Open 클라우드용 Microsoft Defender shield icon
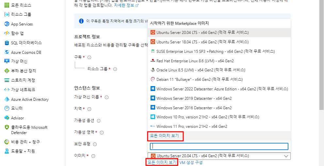Screen dimensions: 324x166 coord(7,128)
